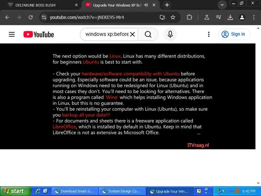Open a new browser tab
Image resolution: width=261 pixels, height=196 pixels.
click(167, 5)
